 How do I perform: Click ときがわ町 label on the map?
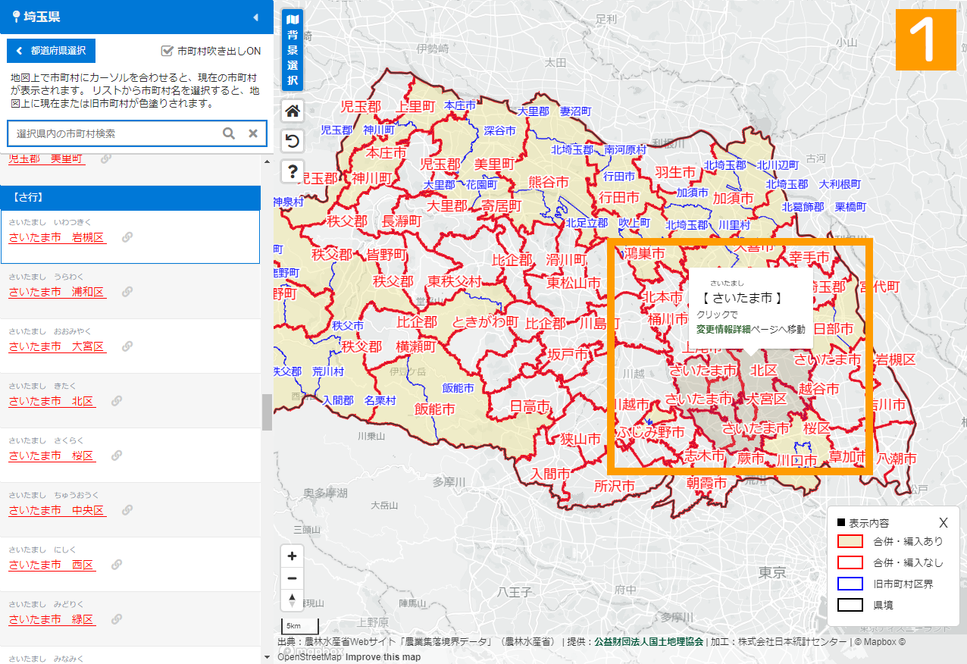click(485, 322)
